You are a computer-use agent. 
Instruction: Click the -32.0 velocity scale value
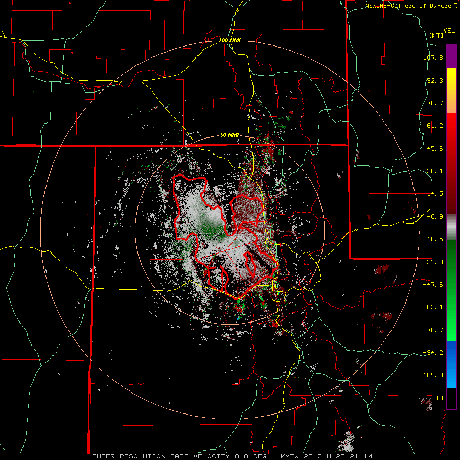point(433,262)
